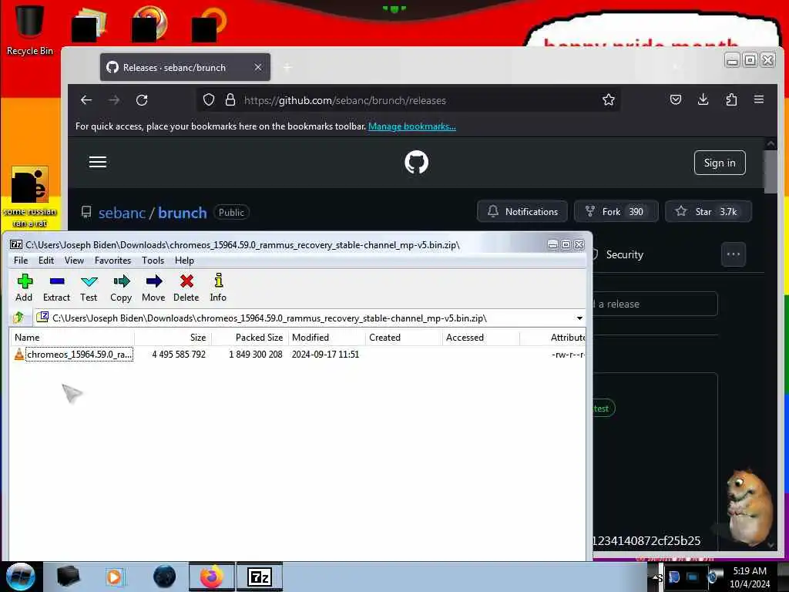The width and height of the screenshot is (789, 592).
Task: Open the Windows Start button
Action: [20, 577]
